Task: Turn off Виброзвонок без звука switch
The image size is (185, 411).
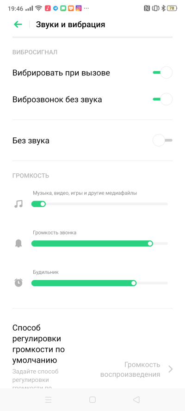Action: pos(162,99)
